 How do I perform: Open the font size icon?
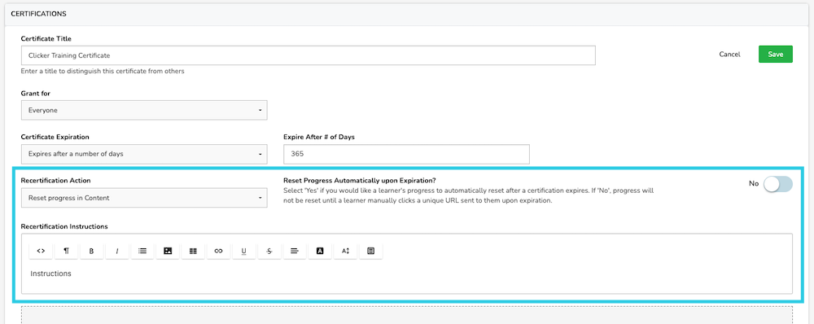click(x=345, y=251)
